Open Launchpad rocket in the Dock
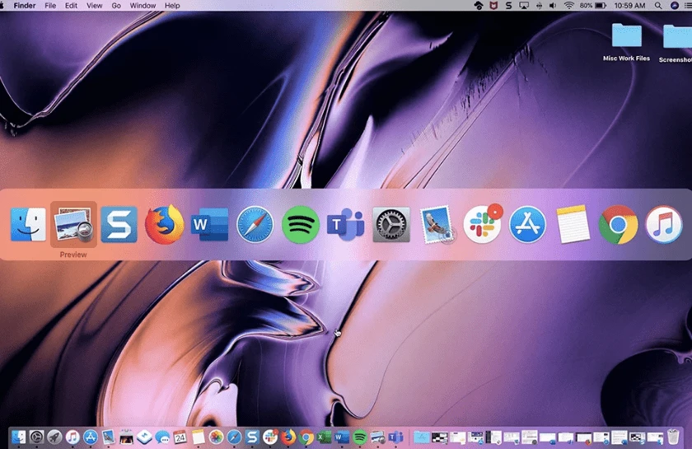The image size is (692, 449). pyautogui.click(x=54, y=437)
